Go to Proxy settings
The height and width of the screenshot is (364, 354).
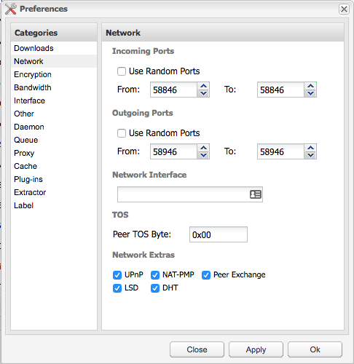(54, 153)
